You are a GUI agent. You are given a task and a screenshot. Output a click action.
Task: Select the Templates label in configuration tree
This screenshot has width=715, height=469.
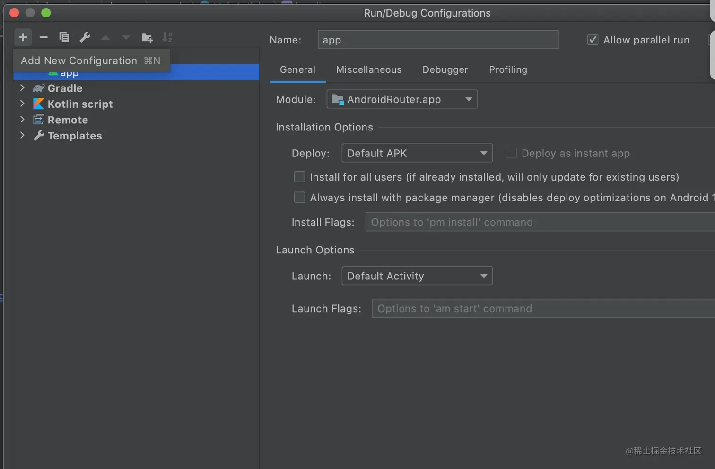coord(75,136)
